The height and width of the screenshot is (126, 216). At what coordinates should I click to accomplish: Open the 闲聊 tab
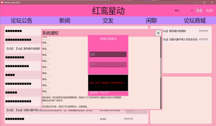coord(151,20)
